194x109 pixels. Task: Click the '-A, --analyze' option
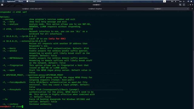10,24
